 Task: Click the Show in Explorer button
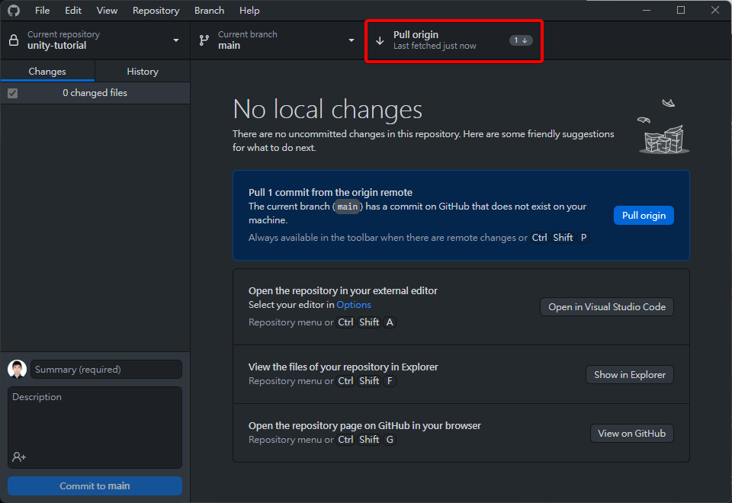click(x=630, y=375)
